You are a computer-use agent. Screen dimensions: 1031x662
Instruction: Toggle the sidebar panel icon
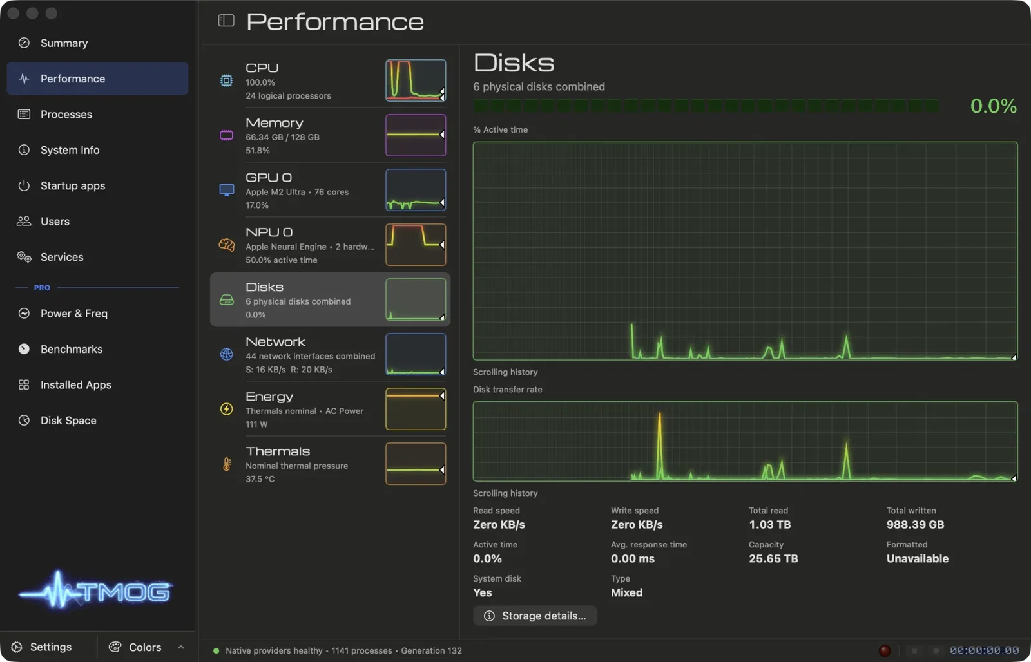pyautogui.click(x=226, y=21)
